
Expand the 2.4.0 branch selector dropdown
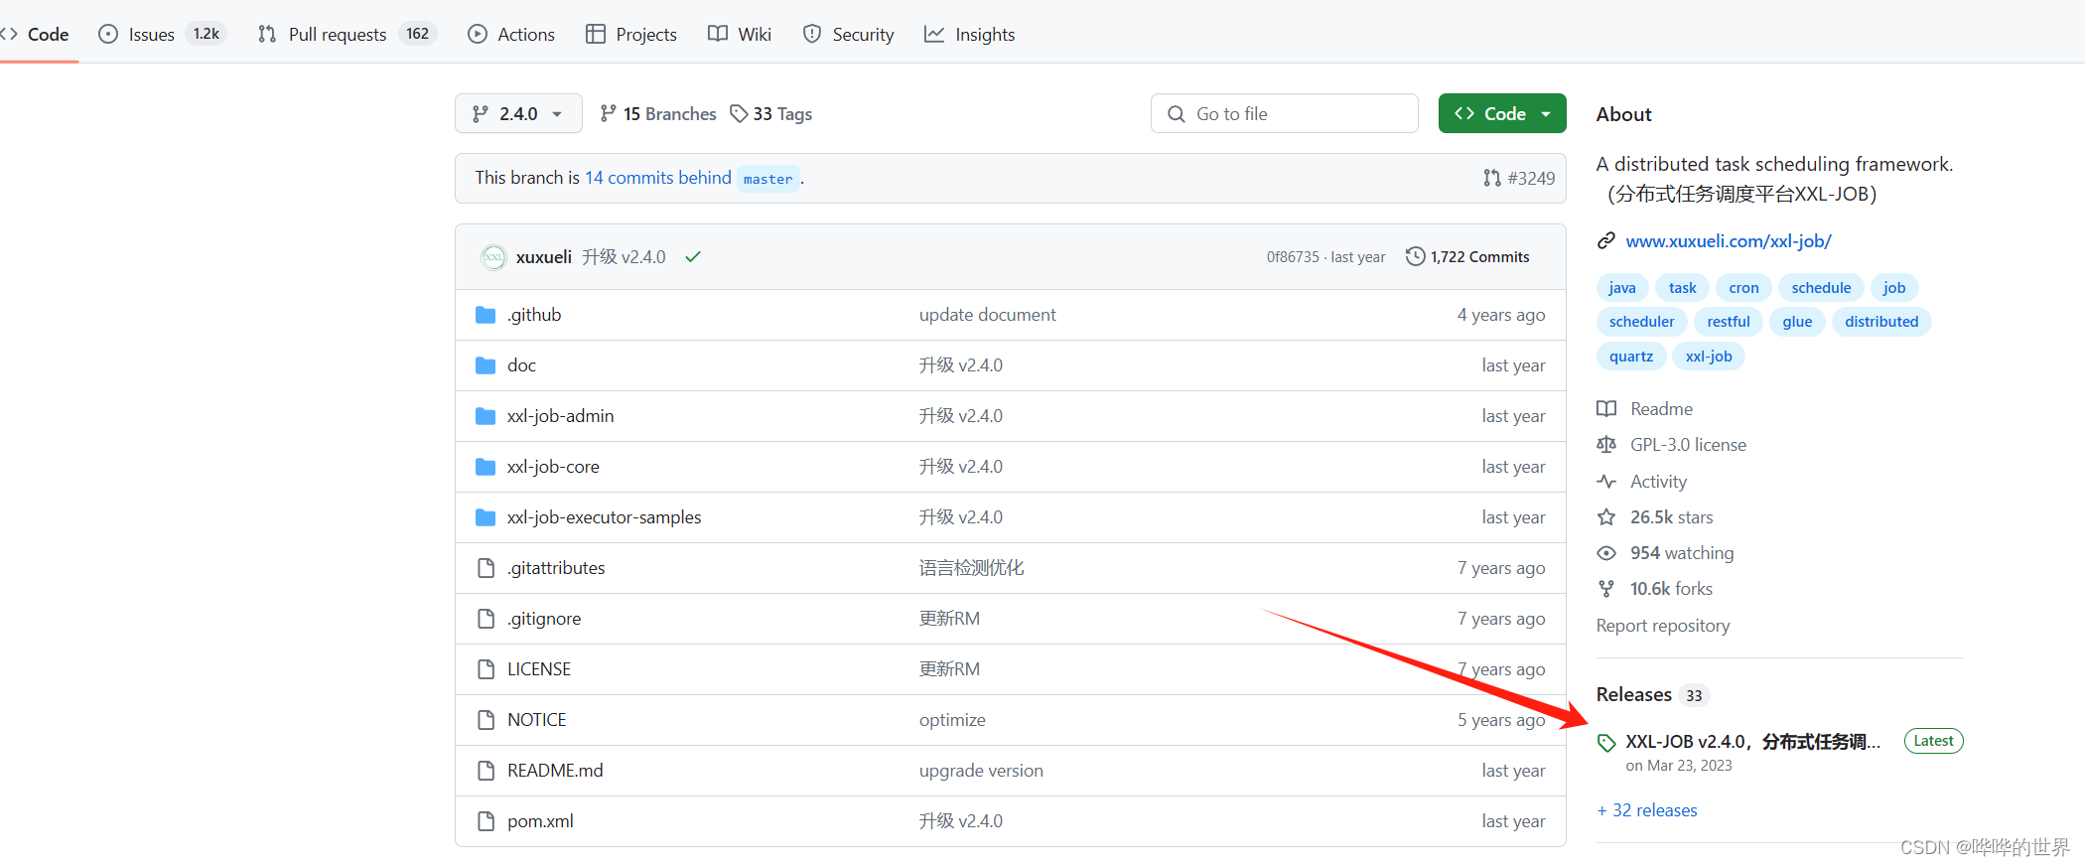518,113
